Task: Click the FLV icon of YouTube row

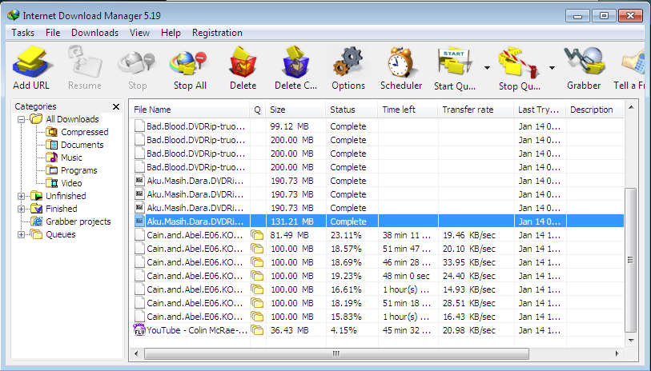Action: [x=139, y=330]
